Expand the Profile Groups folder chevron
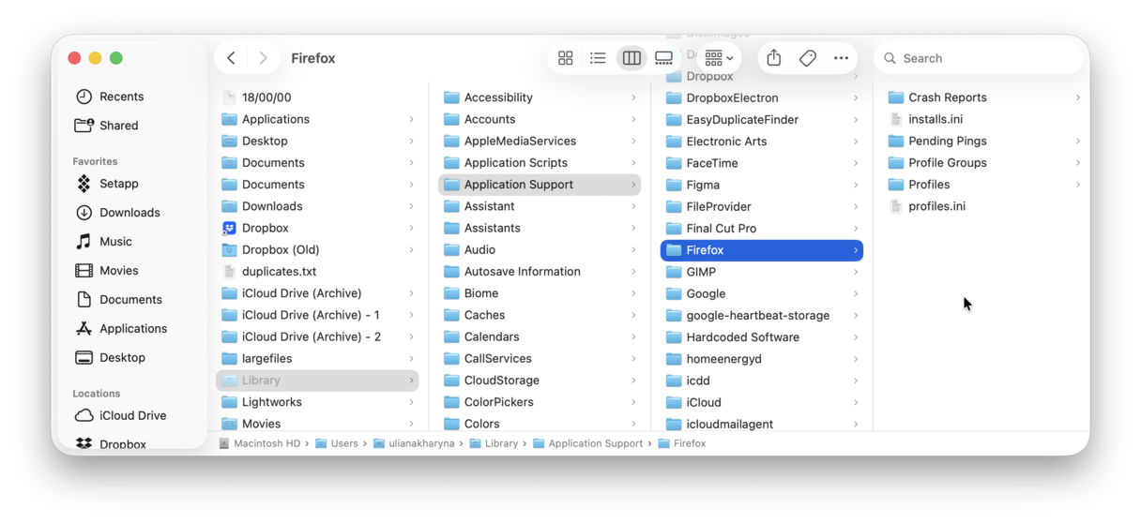 coord(1078,163)
